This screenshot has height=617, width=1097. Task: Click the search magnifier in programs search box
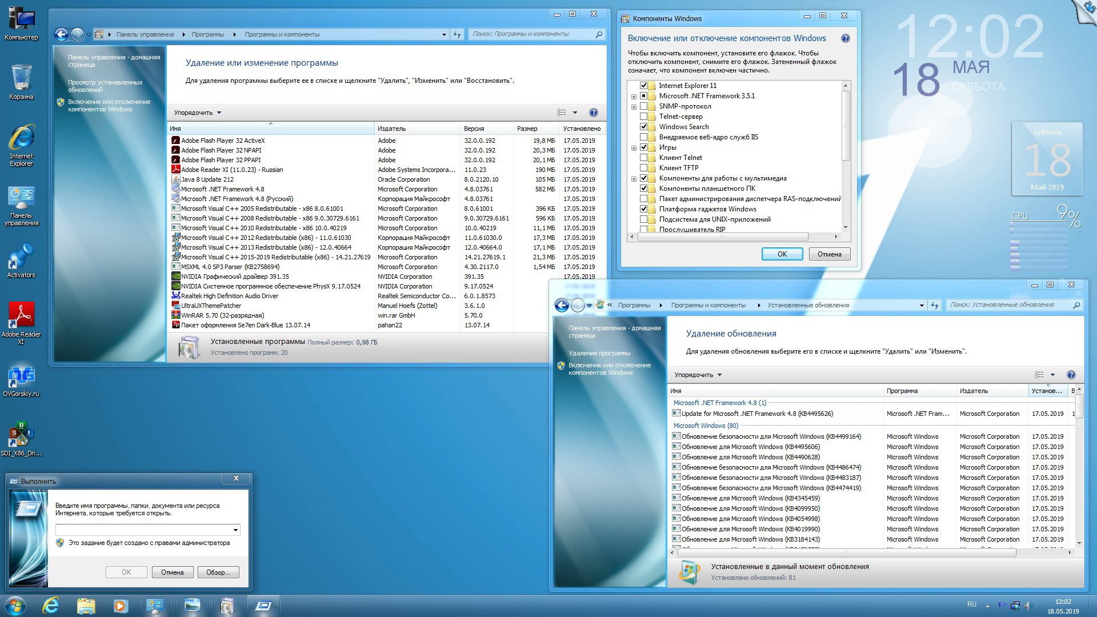(x=598, y=34)
